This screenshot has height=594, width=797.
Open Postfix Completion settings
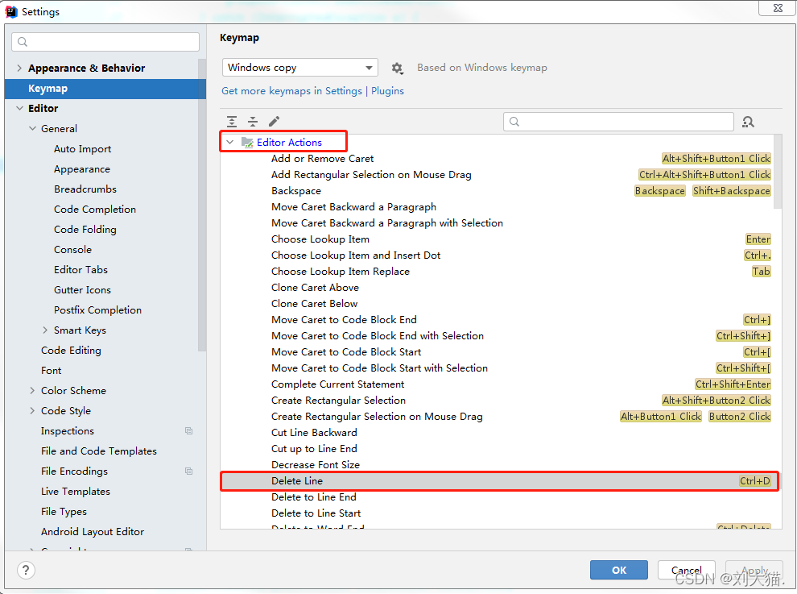click(x=97, y=310)
